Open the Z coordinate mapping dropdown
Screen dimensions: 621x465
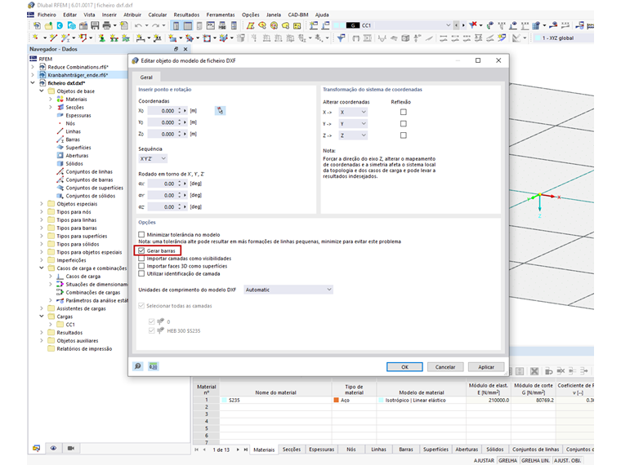click(353, 135)
